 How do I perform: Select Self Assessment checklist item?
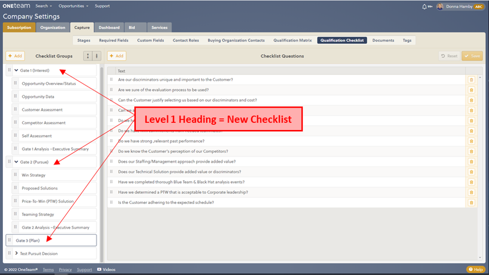click(x=54, y=136)
